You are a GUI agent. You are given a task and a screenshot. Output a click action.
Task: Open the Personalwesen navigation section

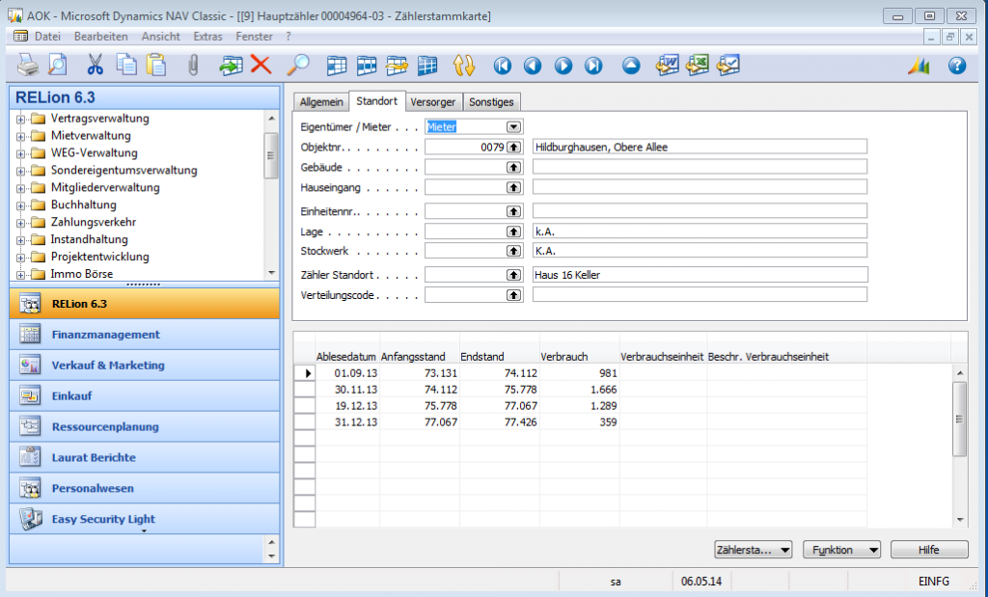[145, 489]
